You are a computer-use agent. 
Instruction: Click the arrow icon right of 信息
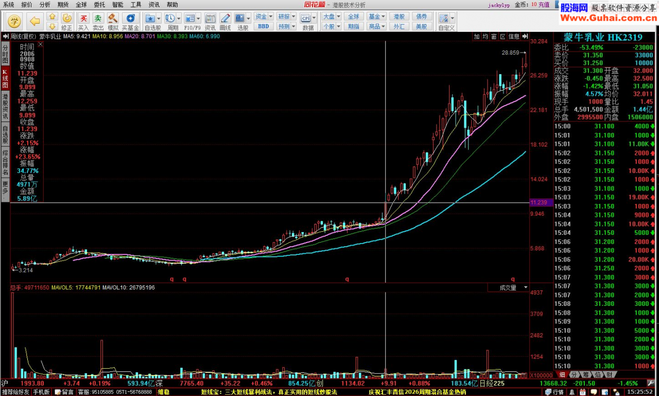[525, 37]
